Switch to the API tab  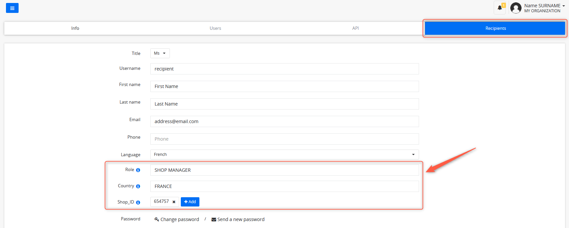[355, 28]
